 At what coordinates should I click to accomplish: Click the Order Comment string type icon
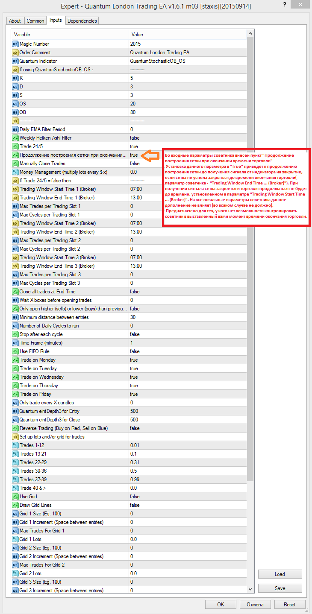tap(15, 53)
